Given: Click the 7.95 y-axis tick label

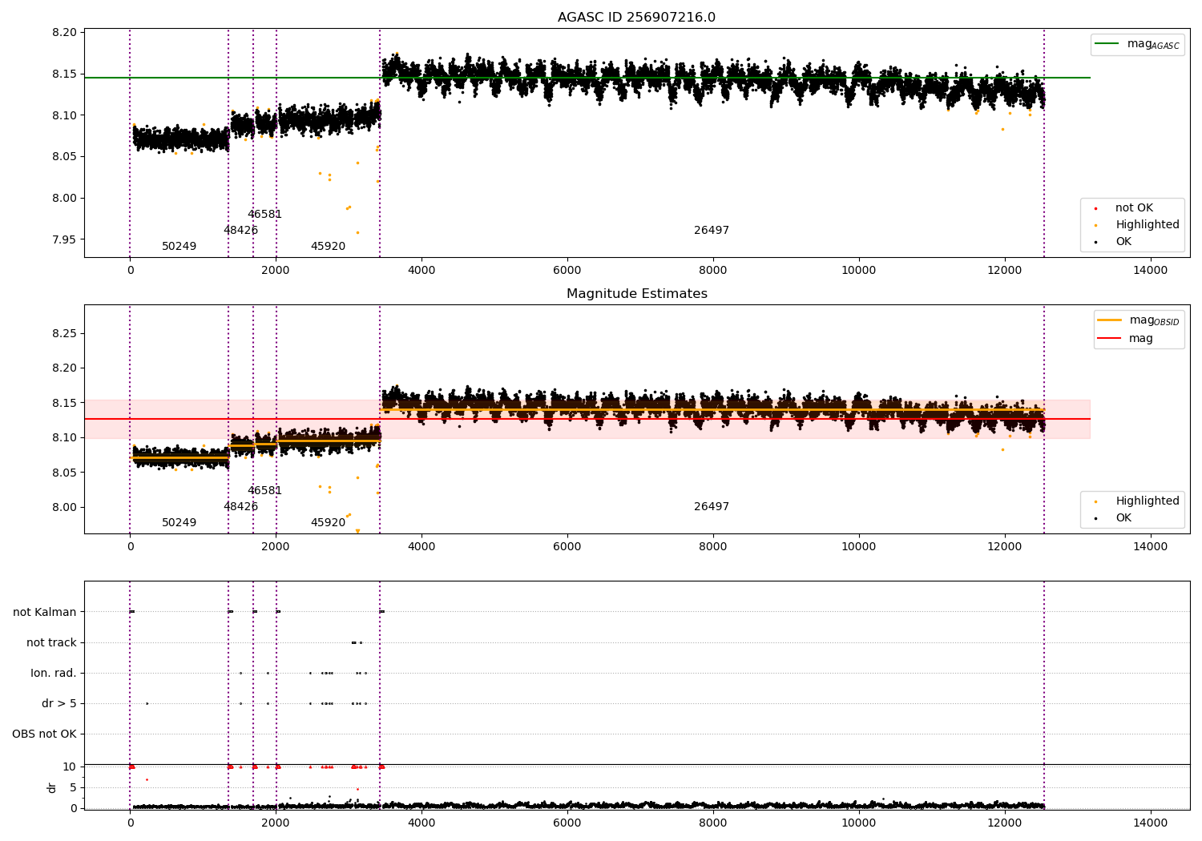Looking at the screenshot, I should point(65,239).
